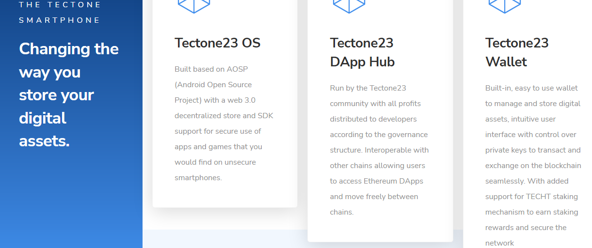
Task: Click the Wallet description paragraph
Action: pos(532,166)
